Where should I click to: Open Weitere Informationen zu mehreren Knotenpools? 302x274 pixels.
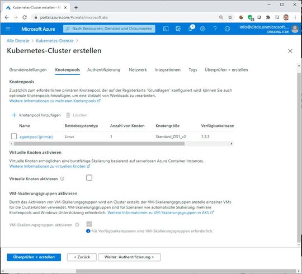tap(55, 101)
